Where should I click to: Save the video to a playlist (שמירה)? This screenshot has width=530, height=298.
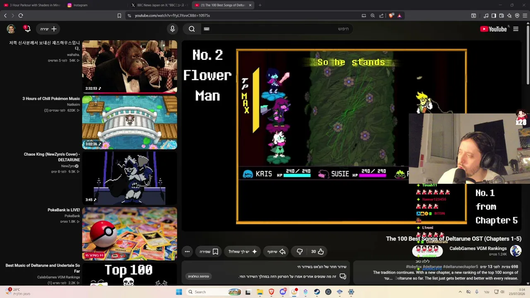pyautogui.click(x=209, y=252)
